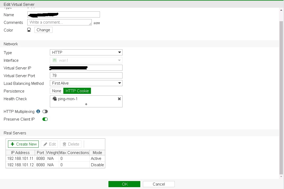Select the 192.168.101.12 real server row
Viewport: 284px width, 189px height.
click(55, 165)
